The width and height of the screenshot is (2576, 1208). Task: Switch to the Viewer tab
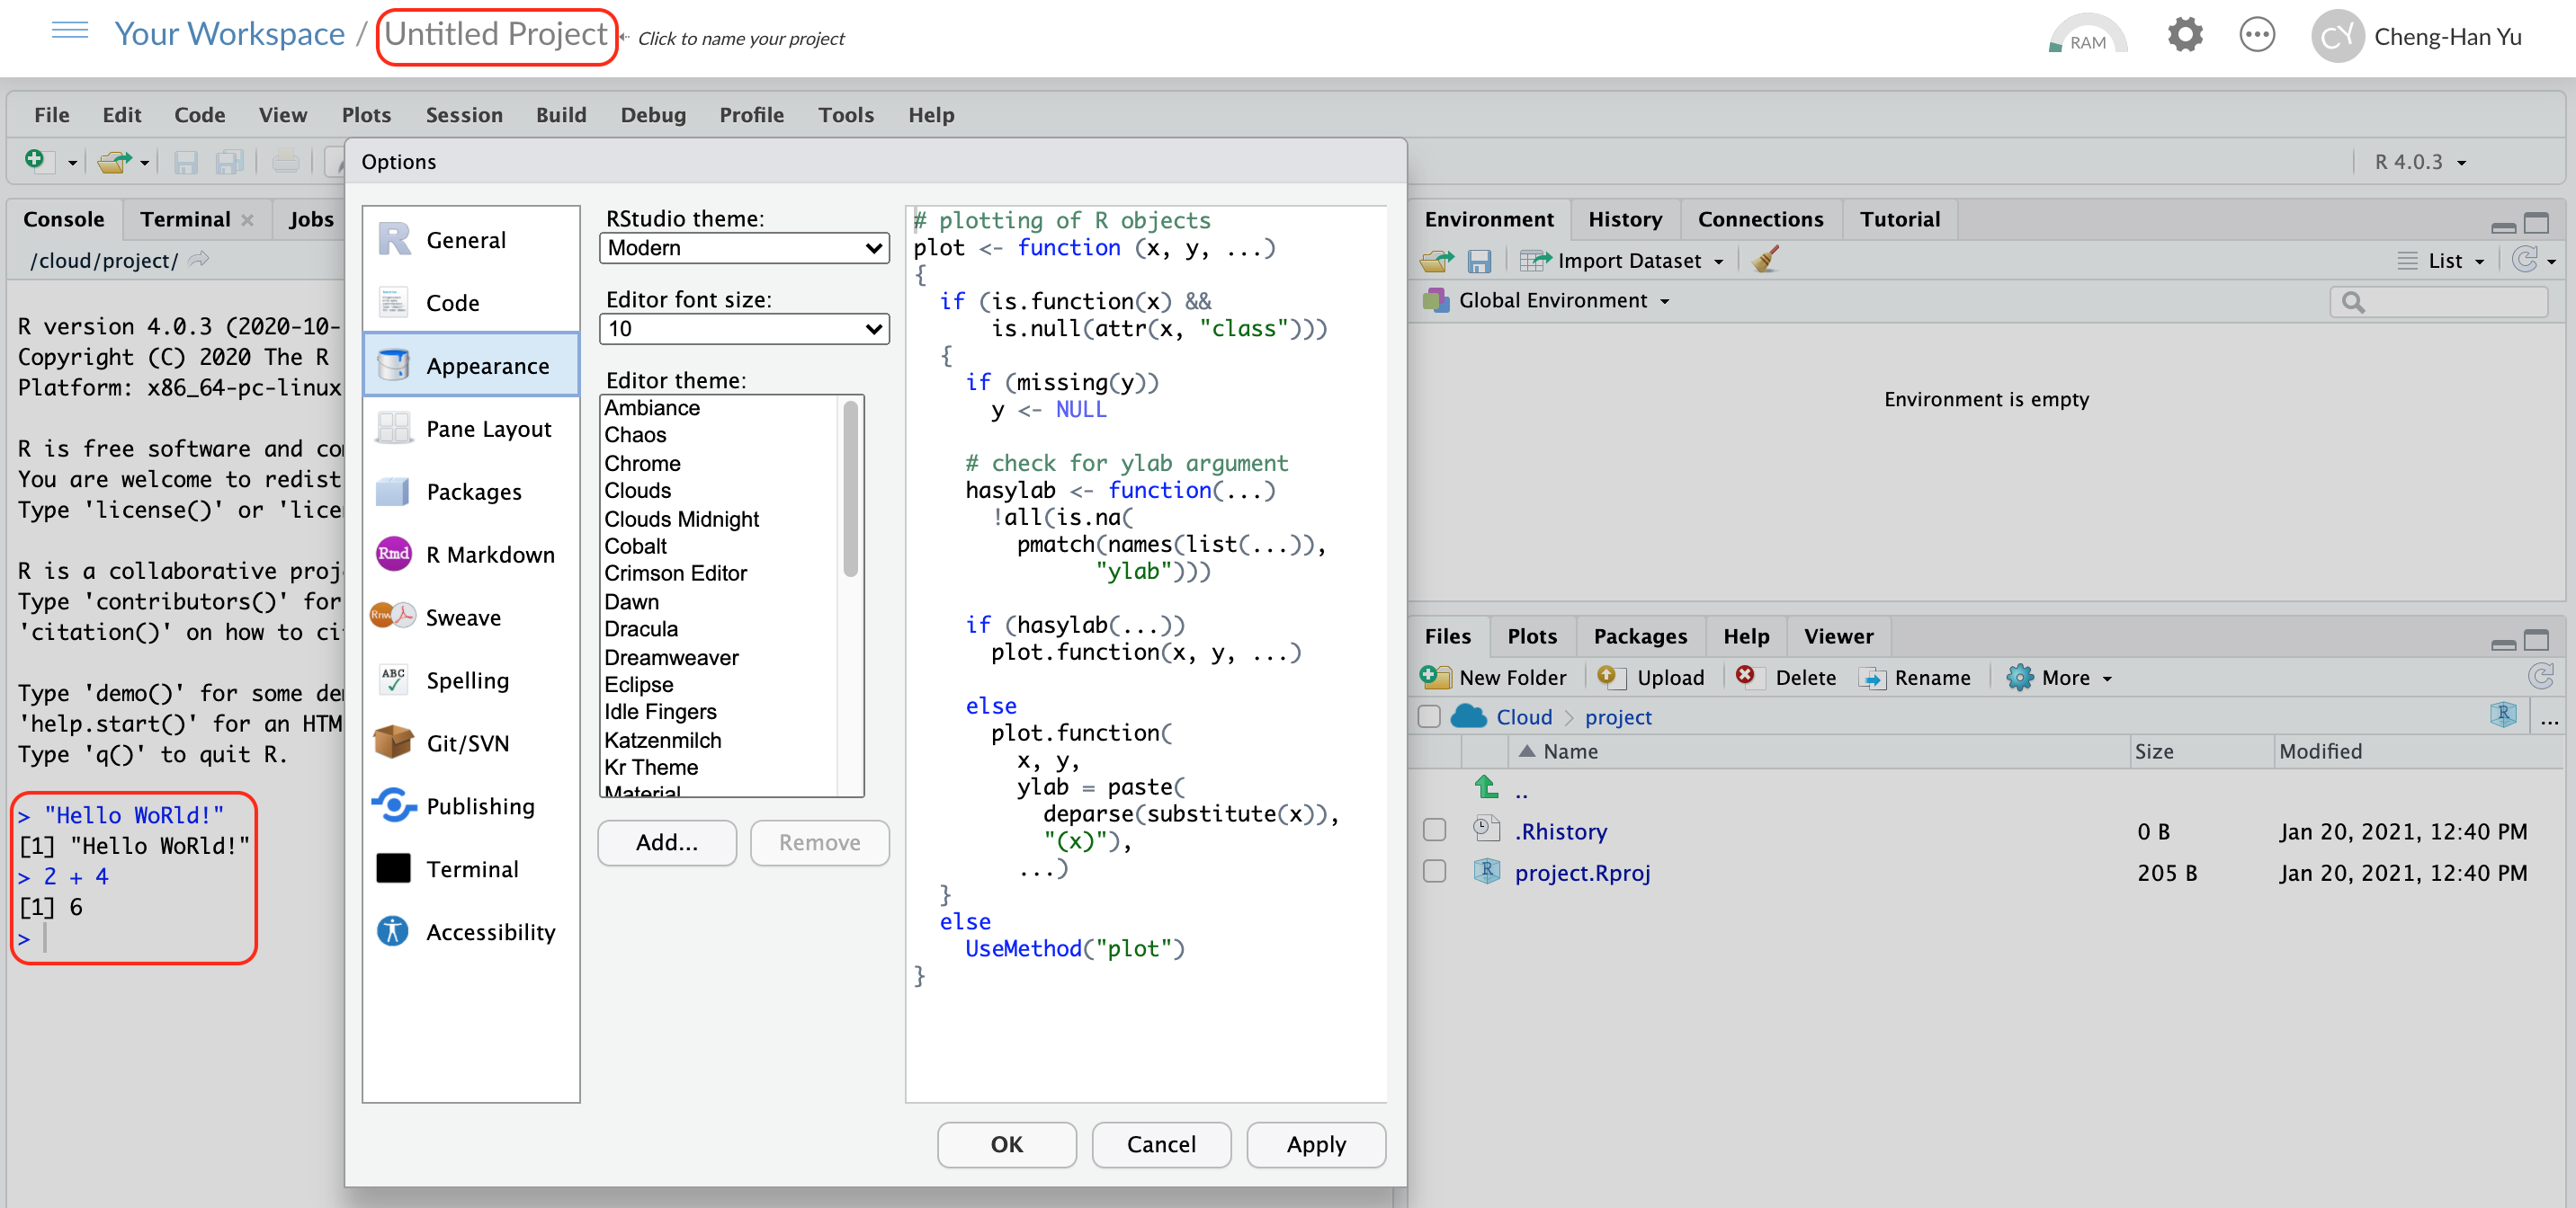[x=1838, y=635]
